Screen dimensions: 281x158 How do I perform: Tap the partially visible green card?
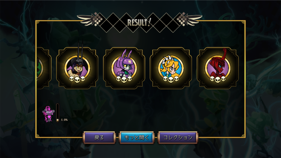tap(44, 68)
